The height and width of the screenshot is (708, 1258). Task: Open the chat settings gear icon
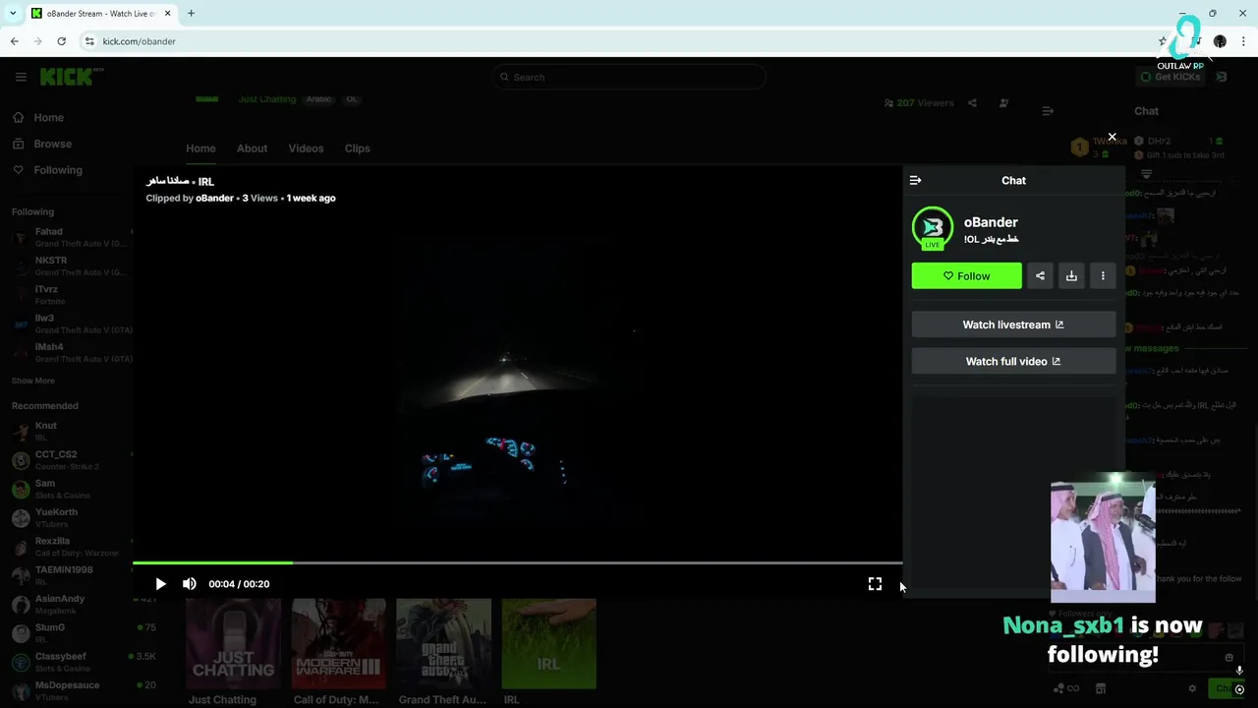pyautogui.click(x=1192, y=688)
